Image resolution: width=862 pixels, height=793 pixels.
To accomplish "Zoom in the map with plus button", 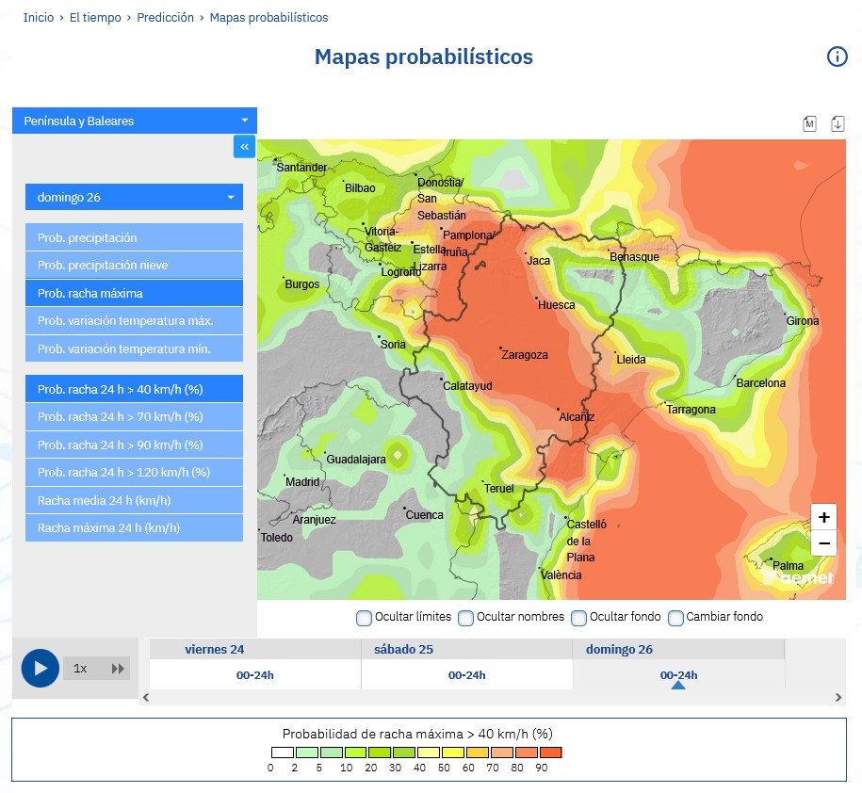I will pyautogui.click(x=823, y=517).
